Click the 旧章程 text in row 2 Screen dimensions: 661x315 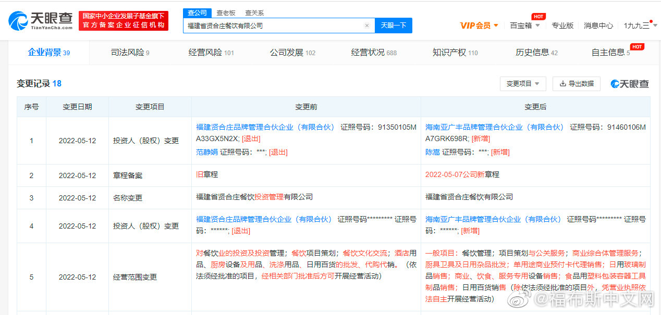207,174
